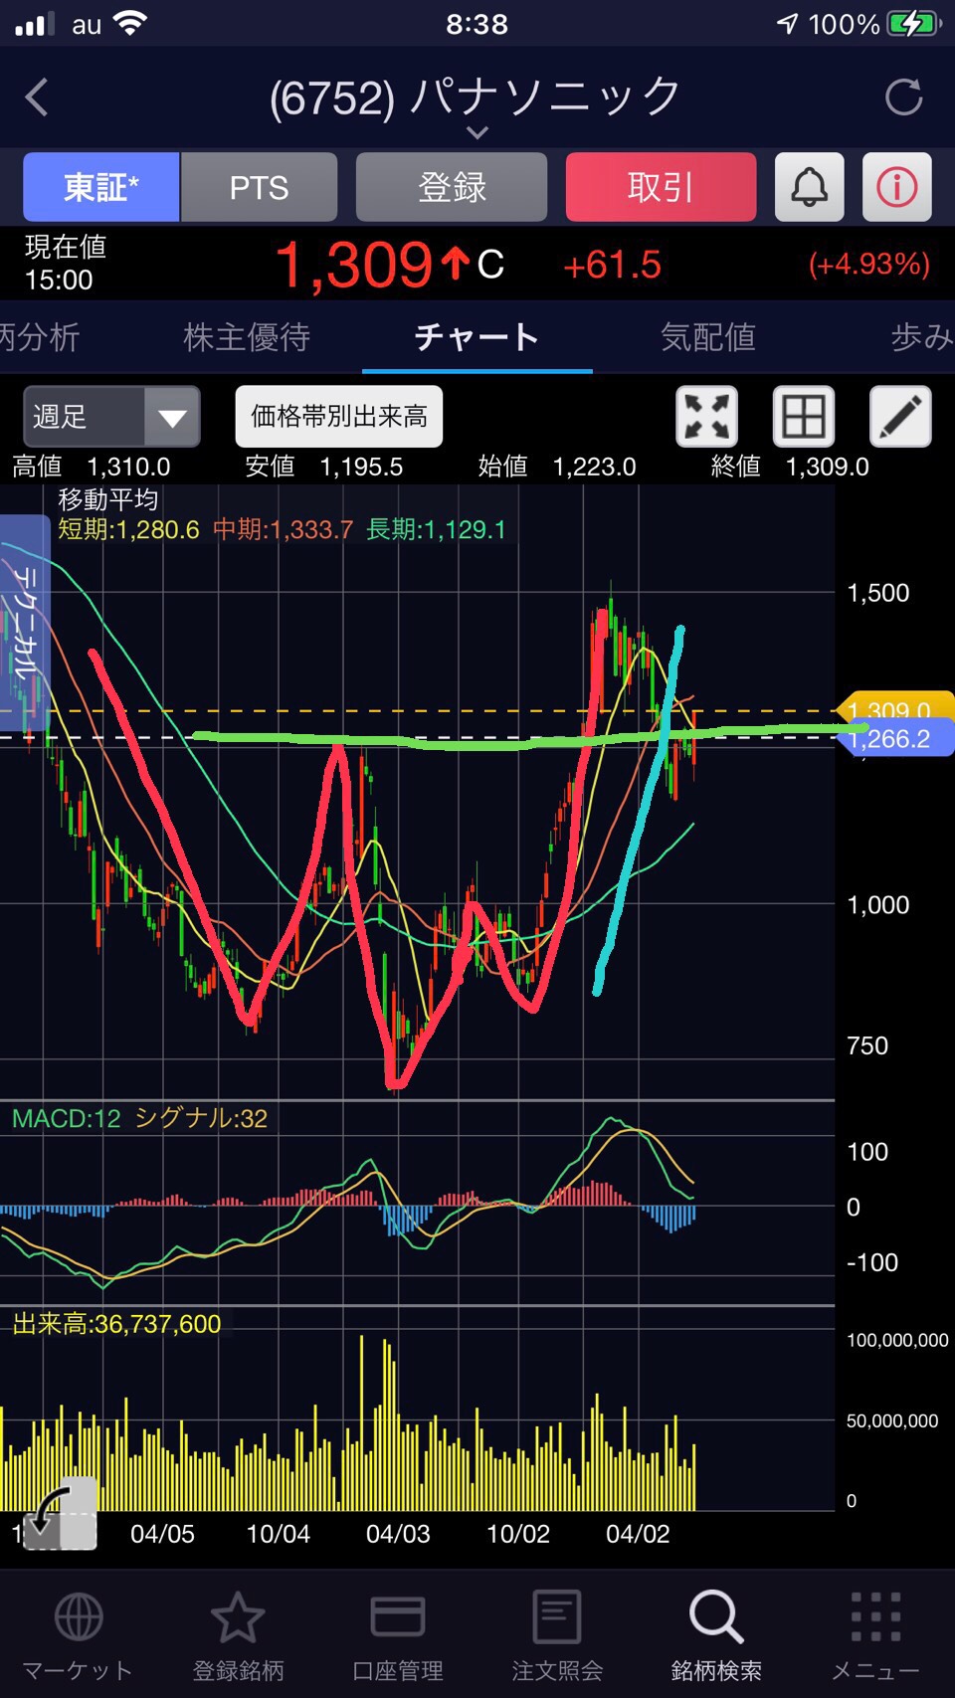The height and width of the screenshot is (1698, 955).
Task: Go back with the left chevron
Action: tap(37, 97)
